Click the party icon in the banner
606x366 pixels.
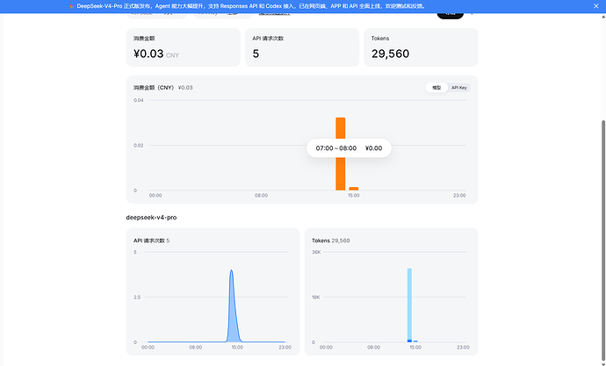click(71, 6)
